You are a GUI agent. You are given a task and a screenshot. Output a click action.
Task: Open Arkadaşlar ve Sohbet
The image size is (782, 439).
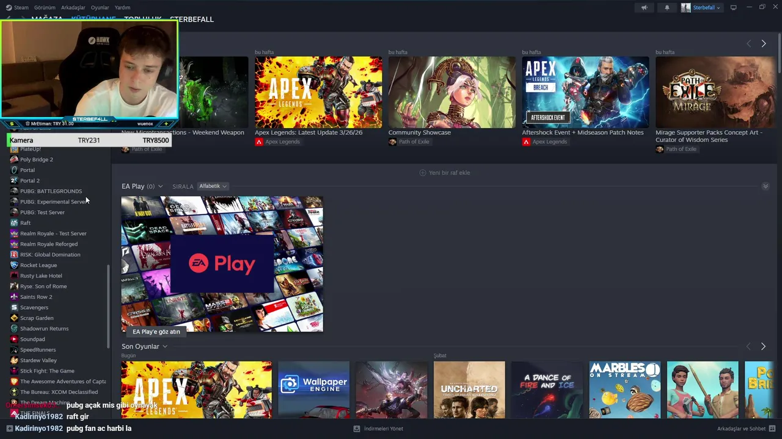pyautogui.click(x=741, y=429)
